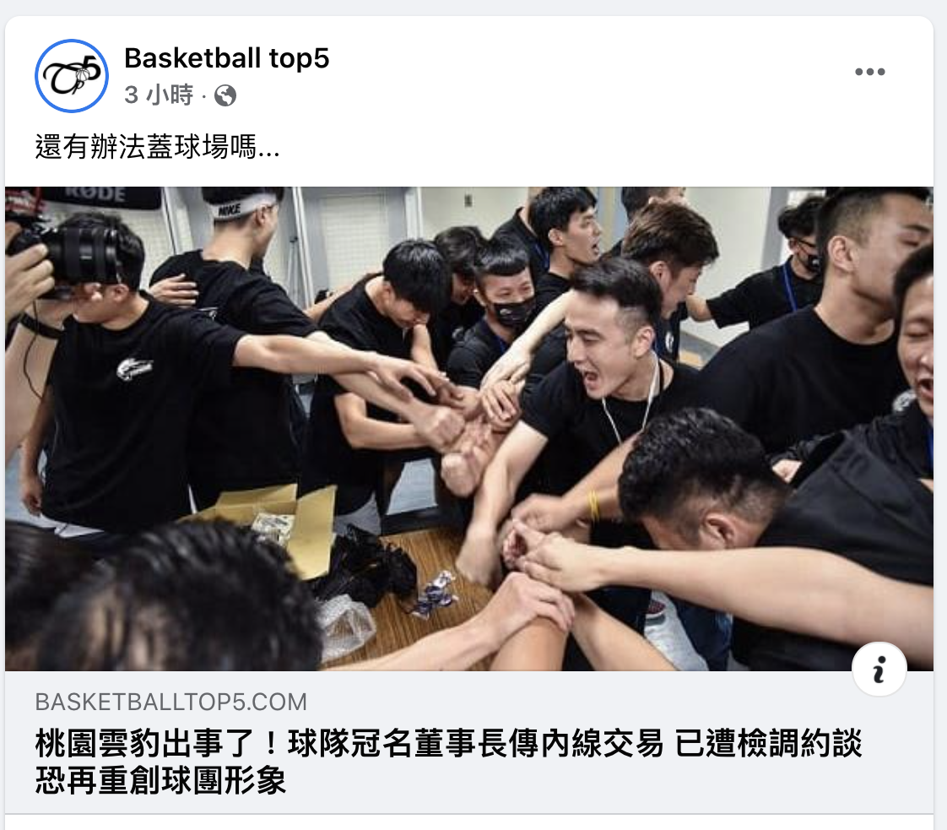Click the T5 logo in page avatar
Viewport: 947px width, 830px height.
[72, 75]
